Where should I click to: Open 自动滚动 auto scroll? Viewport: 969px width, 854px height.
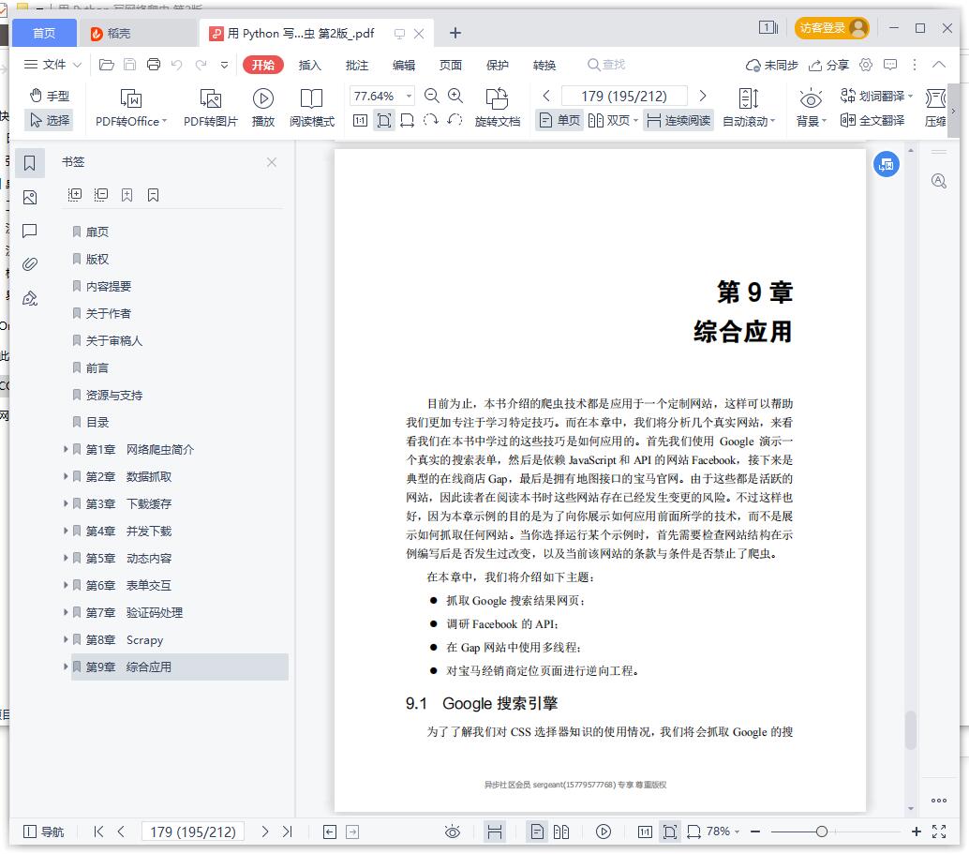point(749,108)
